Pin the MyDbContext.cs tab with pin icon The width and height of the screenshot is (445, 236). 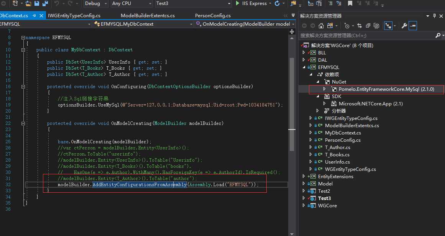coord(34,16)
